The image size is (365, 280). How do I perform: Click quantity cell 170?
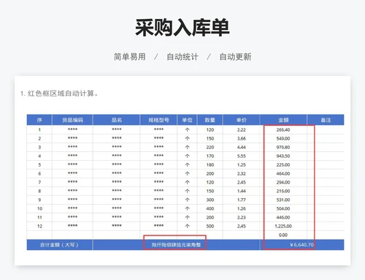pos(210,156)
